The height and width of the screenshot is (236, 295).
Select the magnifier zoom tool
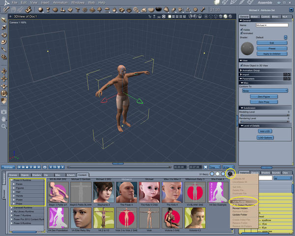click(4, 126)
